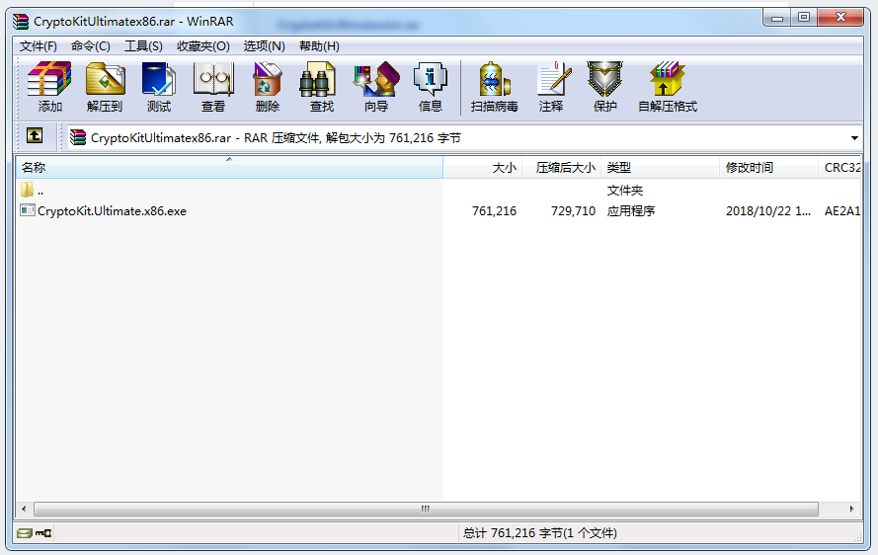Image resolution: width=878 pixels, height=555 pixels.
Task: Open the 注释 (Comment) tool
Action: [x=551, y=87]
